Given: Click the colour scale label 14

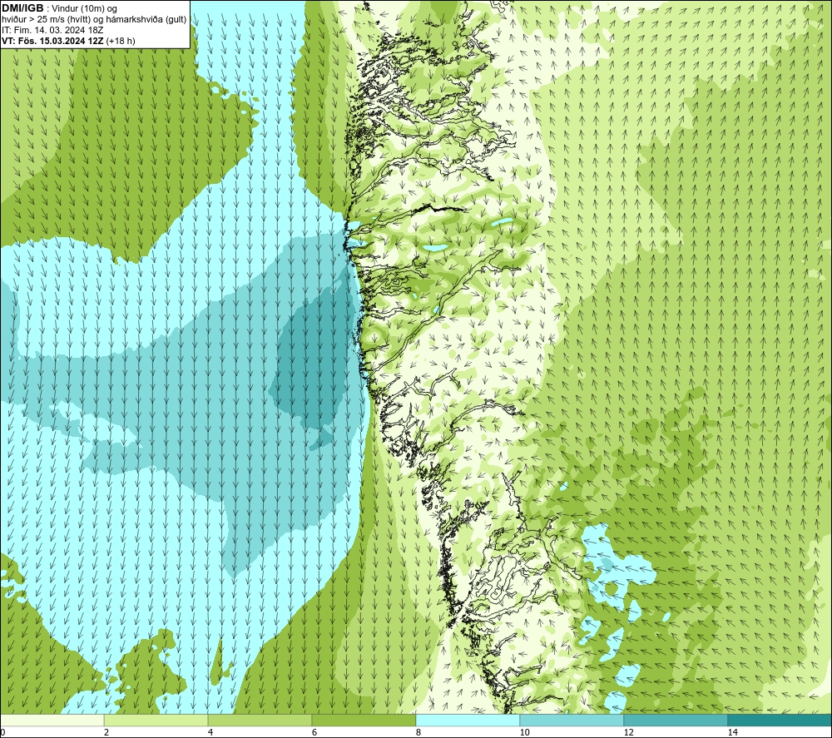Looking at the screenshot, I should pyautogui.click(x=732, y=733).
